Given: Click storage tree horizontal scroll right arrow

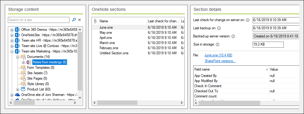Looking at the screenshot, I should (75, 103).
